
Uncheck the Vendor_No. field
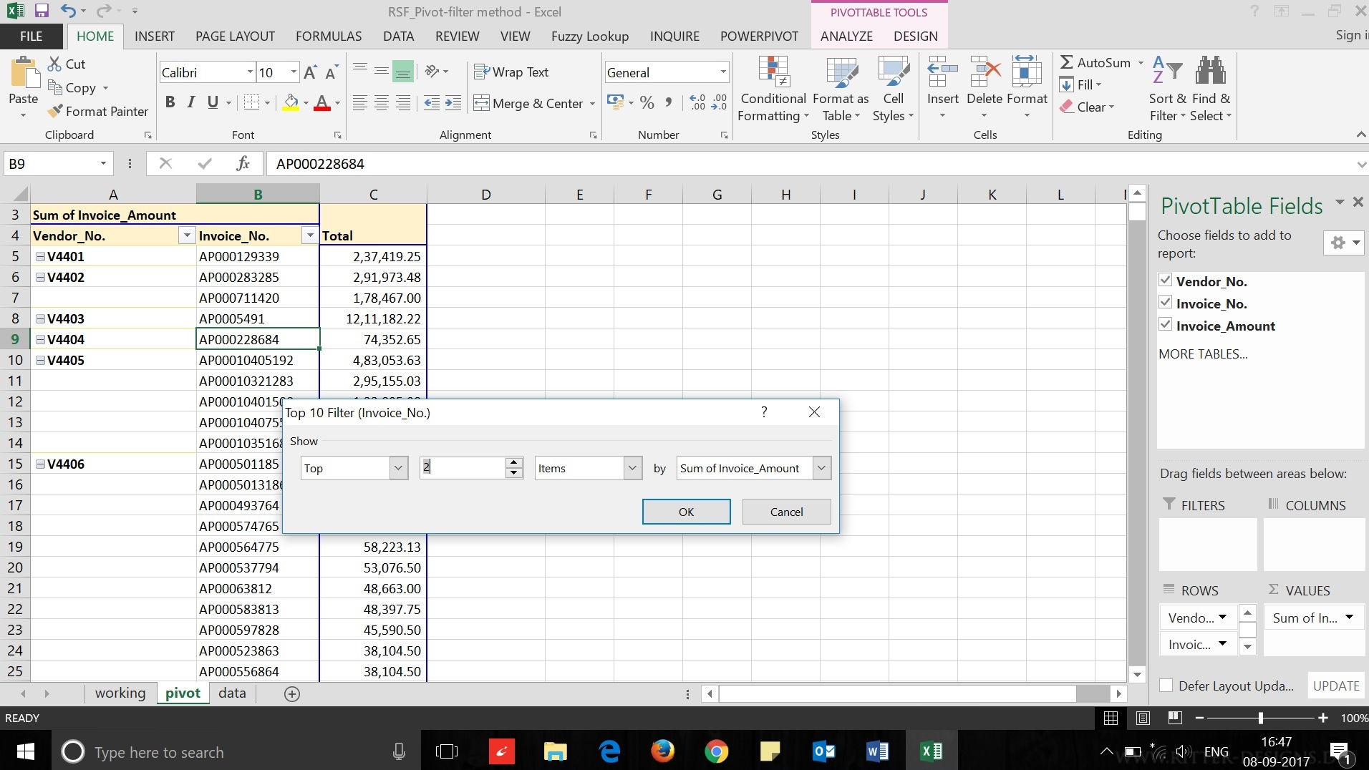point(1165,280)
